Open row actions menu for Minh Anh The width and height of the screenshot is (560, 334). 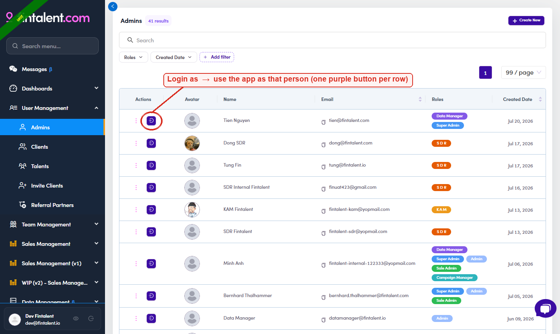tap(136, 264)
